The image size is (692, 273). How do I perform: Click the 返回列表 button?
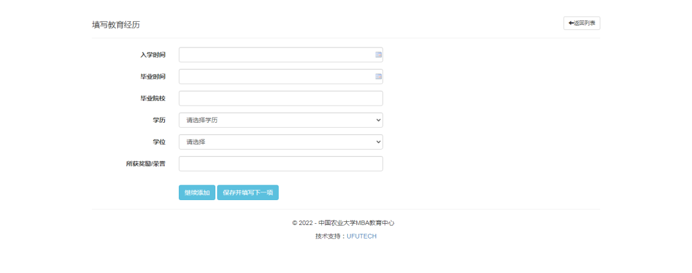[x=582, y=23]
